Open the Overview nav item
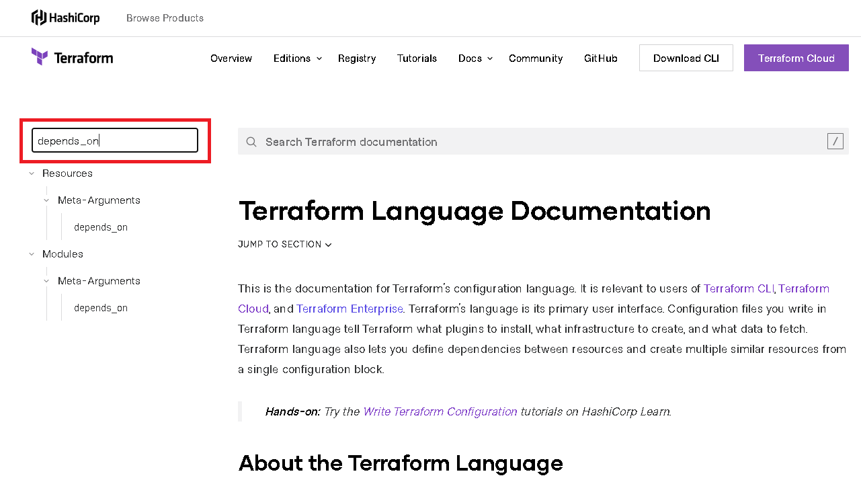The height and width of the screenshot is (480, 861). [x=231, y=58]
